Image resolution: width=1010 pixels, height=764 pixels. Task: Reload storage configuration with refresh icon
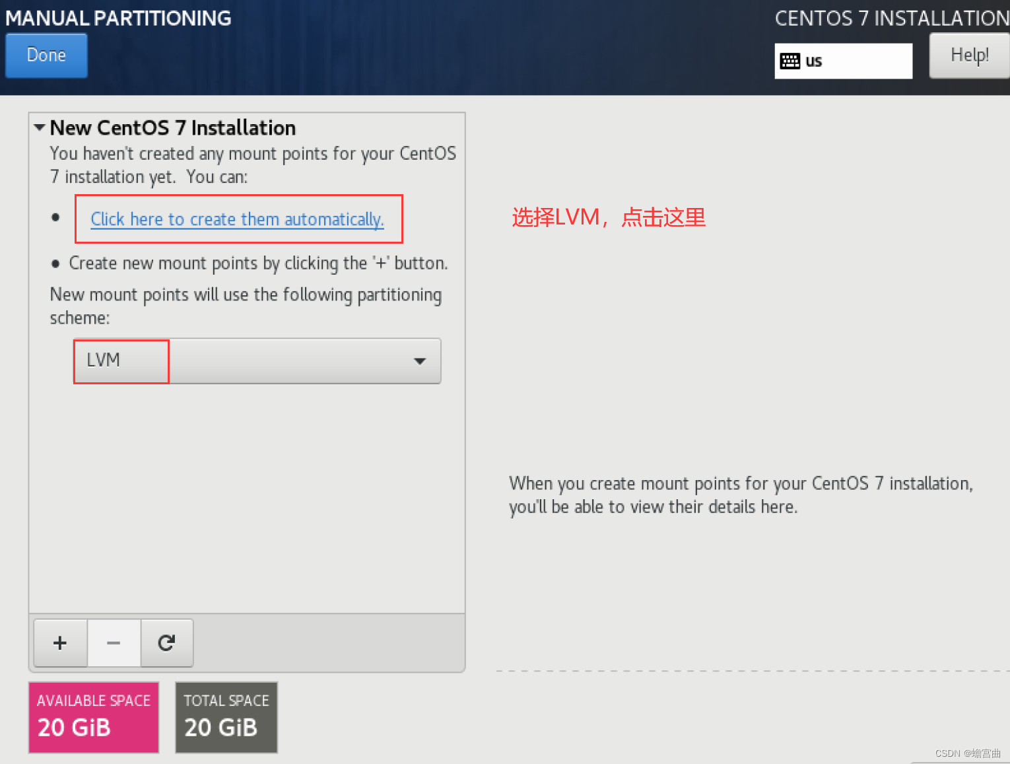pos(166,642)
